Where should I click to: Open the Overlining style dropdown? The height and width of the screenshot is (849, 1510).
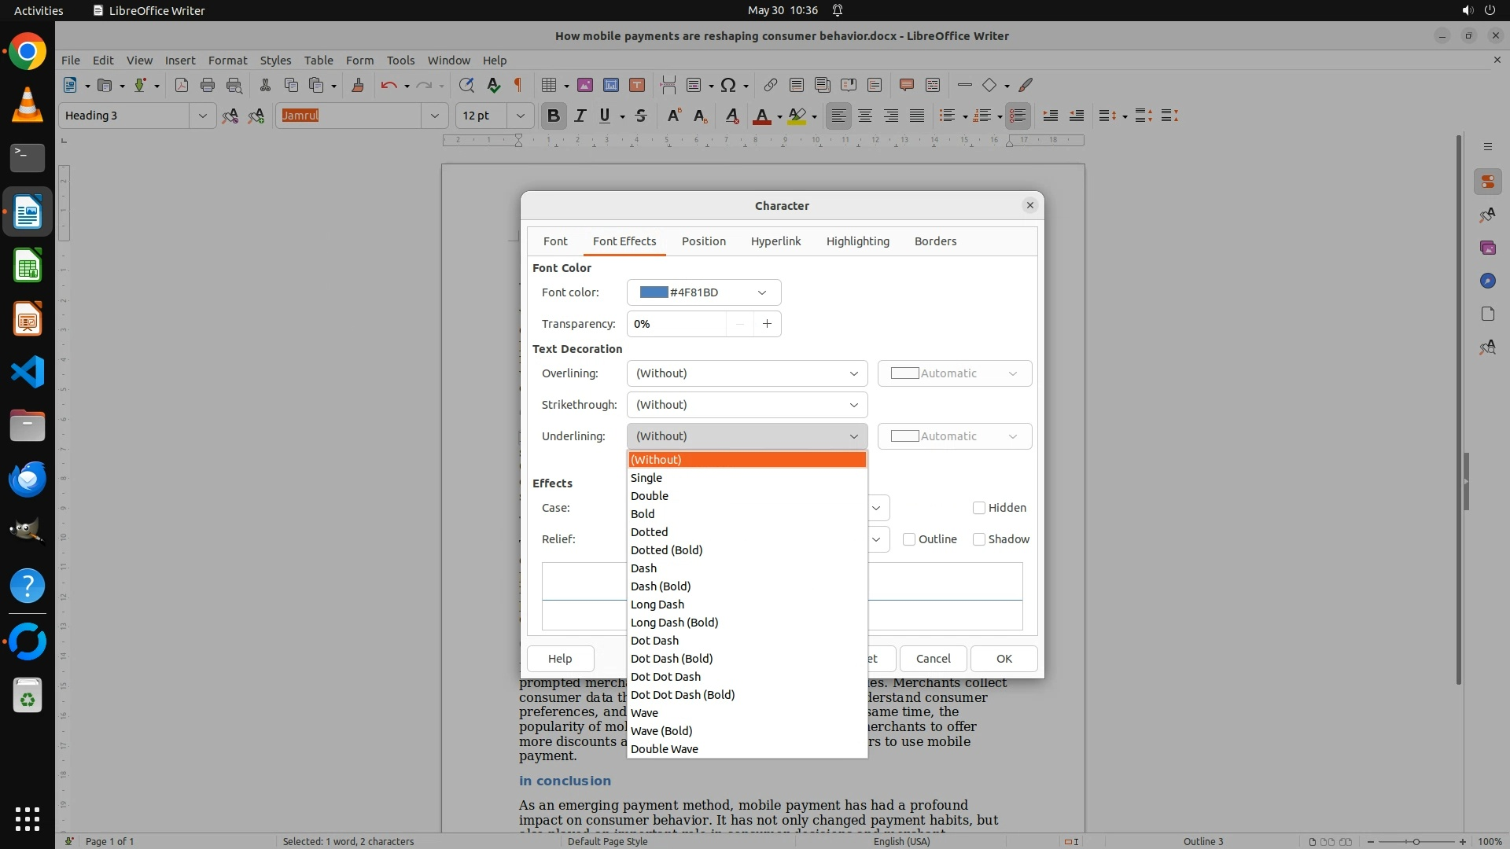tap(746, 373)
